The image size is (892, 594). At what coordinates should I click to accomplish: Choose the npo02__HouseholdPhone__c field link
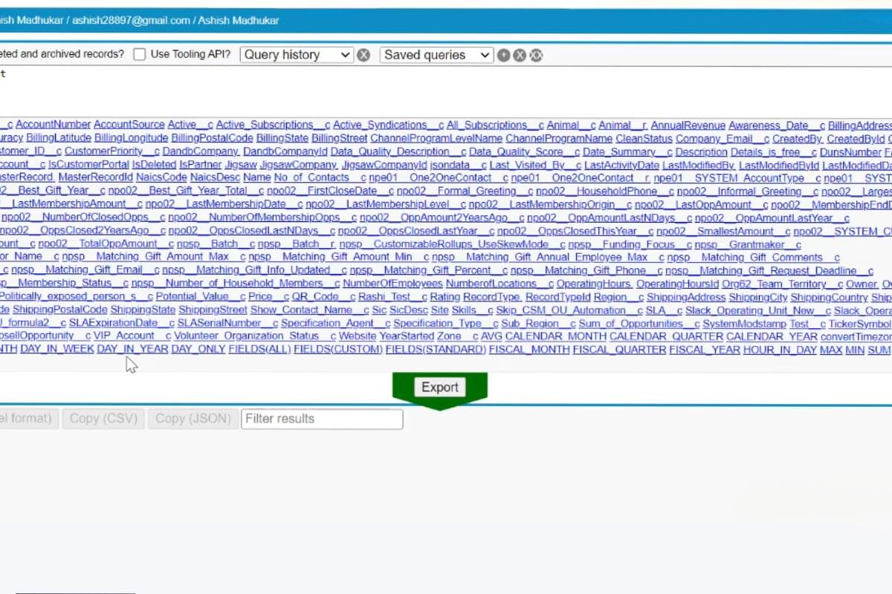click(x=605, y=191)
